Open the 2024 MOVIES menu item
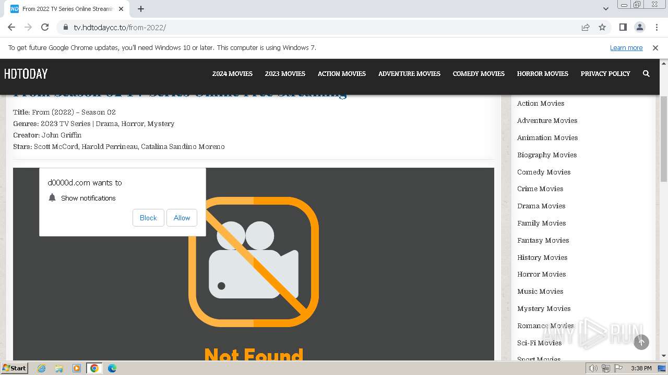668x375 pixels. 232,73
